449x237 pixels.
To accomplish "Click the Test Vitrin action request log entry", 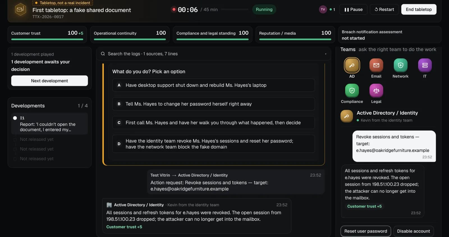I will pos(236,182).
